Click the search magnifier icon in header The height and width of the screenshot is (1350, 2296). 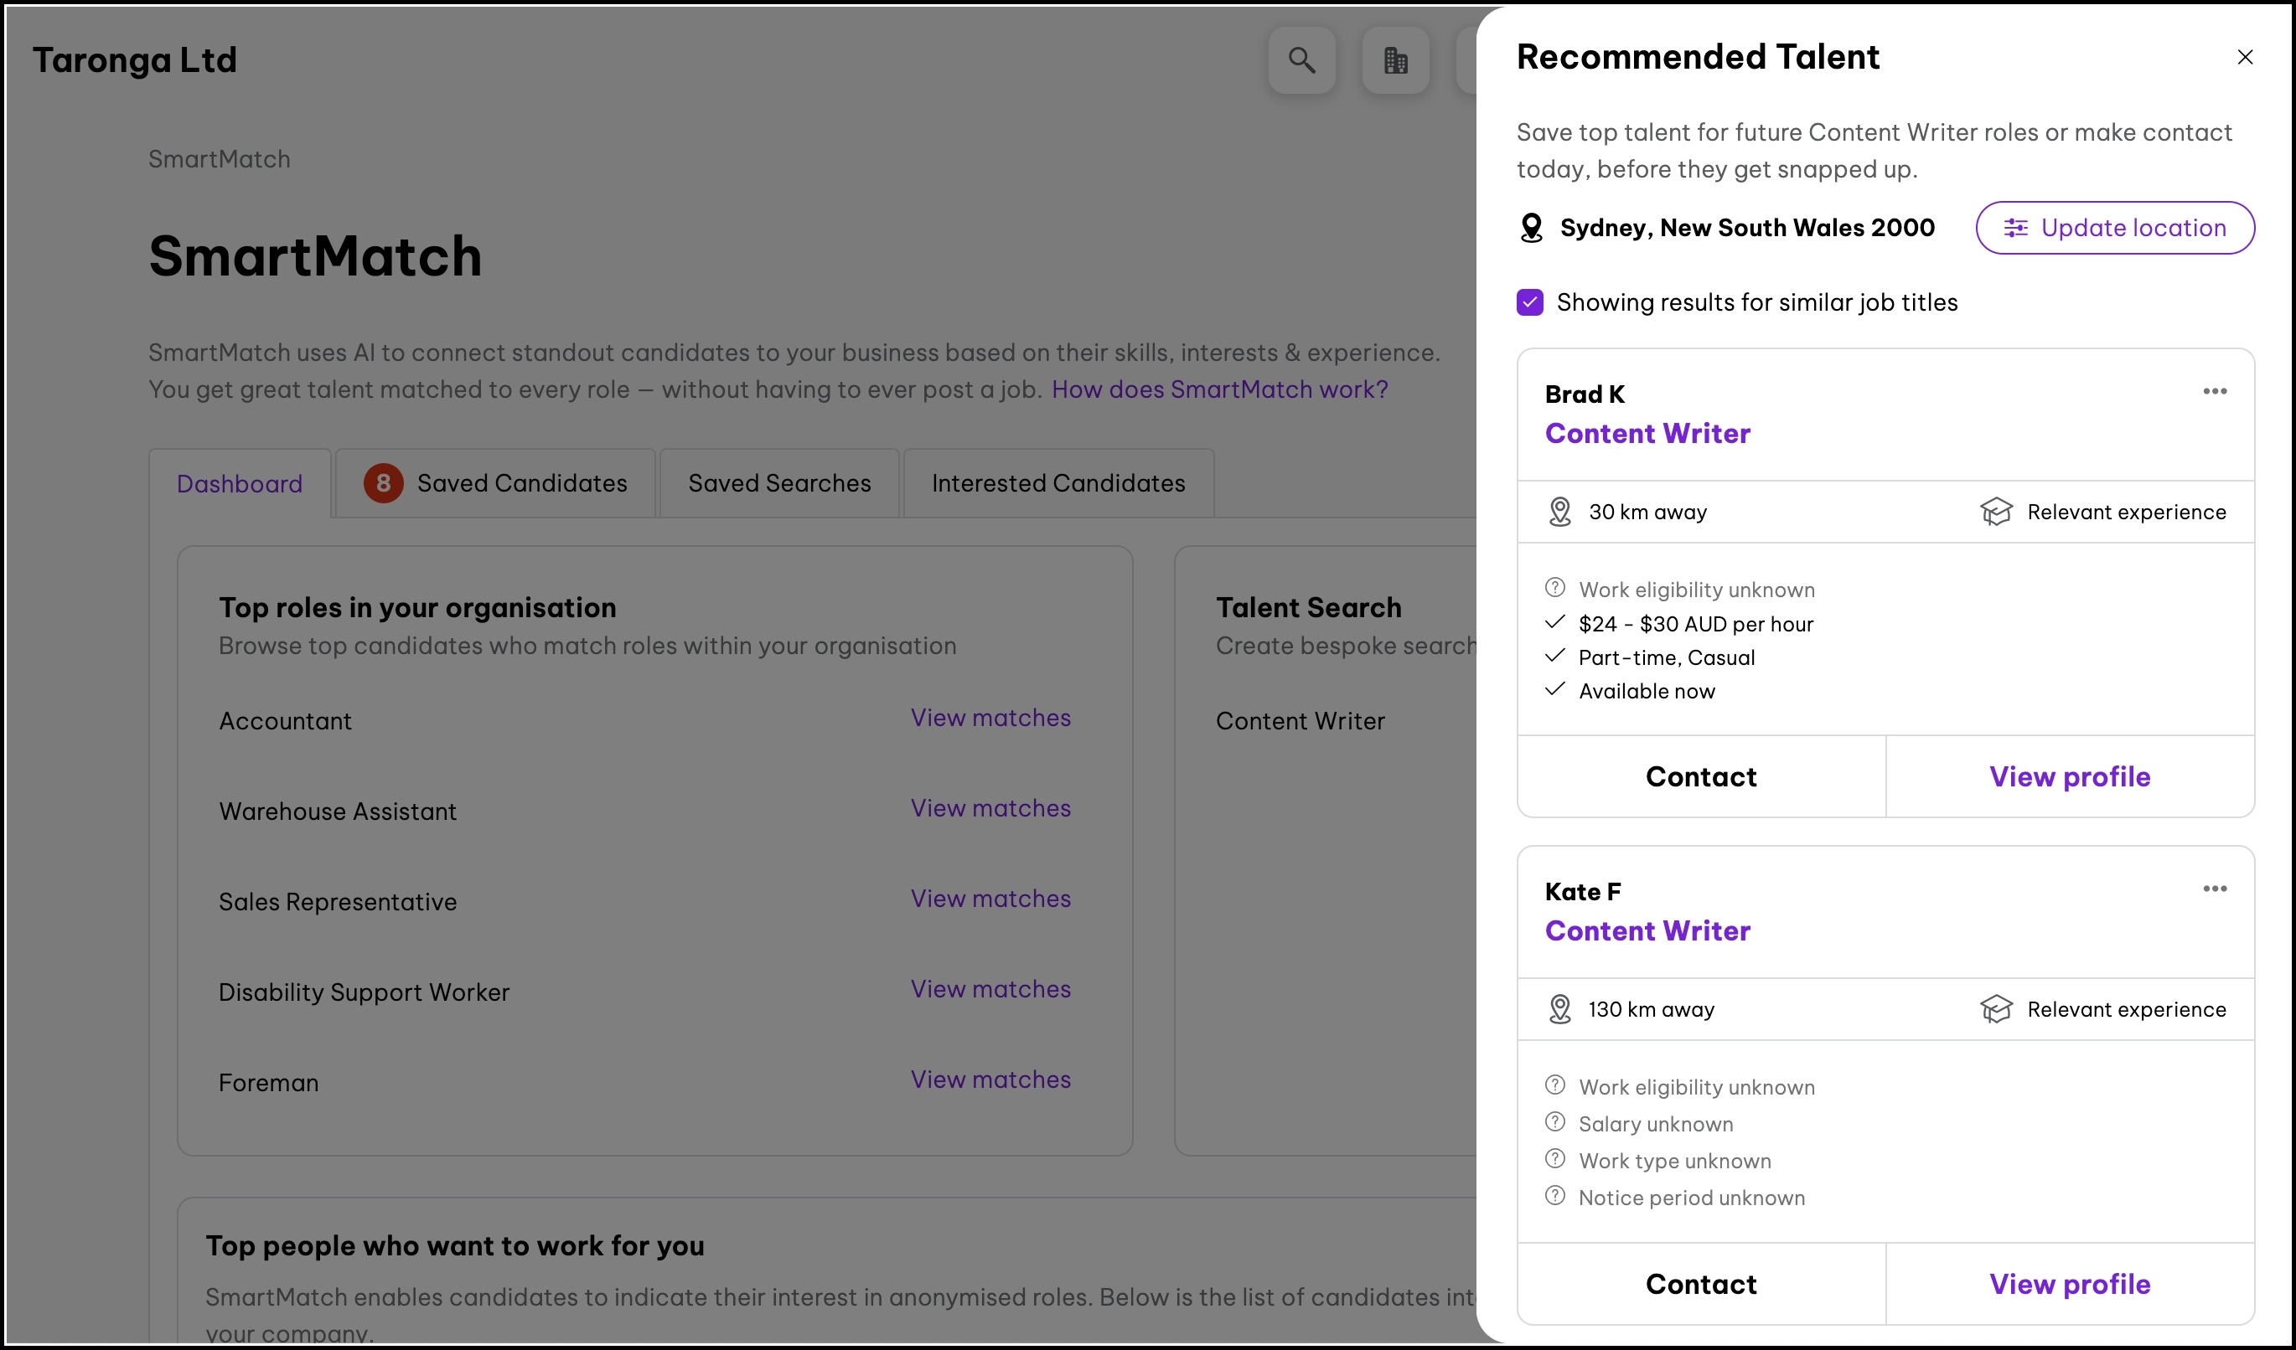coord(1301,60)
